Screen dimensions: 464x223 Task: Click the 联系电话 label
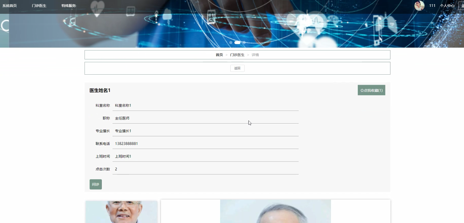[x=103, y=143]
